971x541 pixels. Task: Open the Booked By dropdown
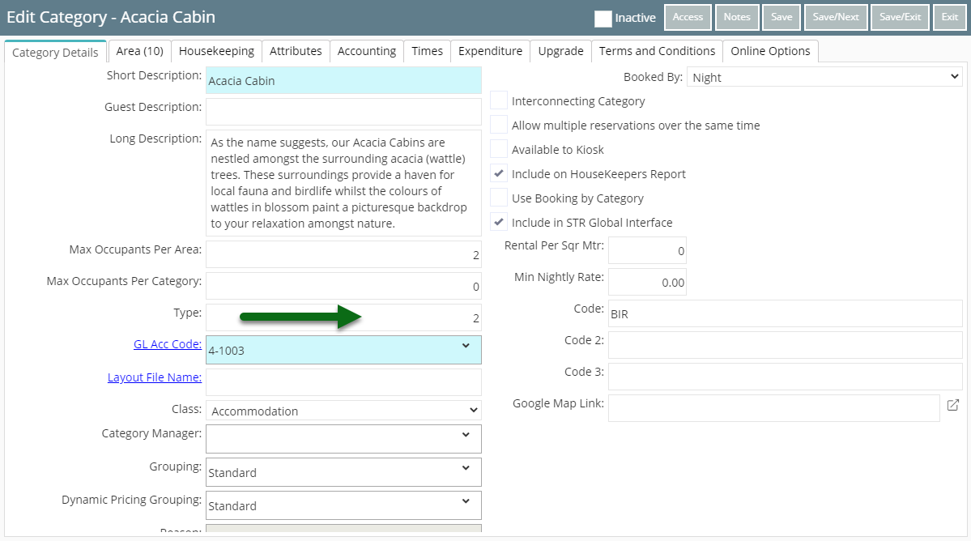(x=824, y=78)
